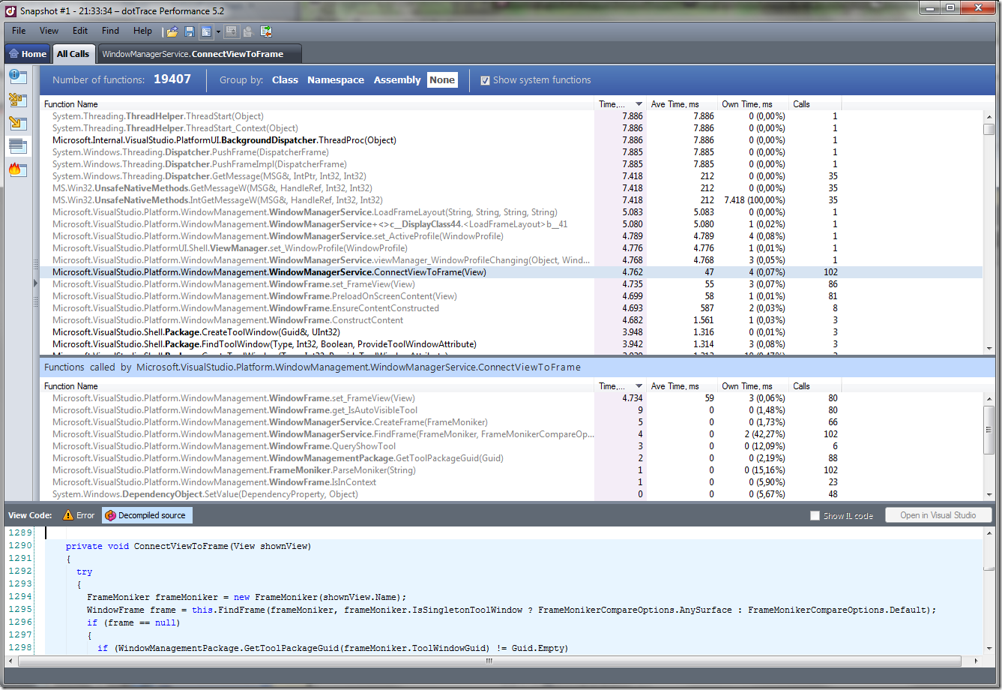Select the ViewManager.set_WindowProfile(WindowProfile) row
Screen dimensions: 1002x690
click(x=512, y=248)
